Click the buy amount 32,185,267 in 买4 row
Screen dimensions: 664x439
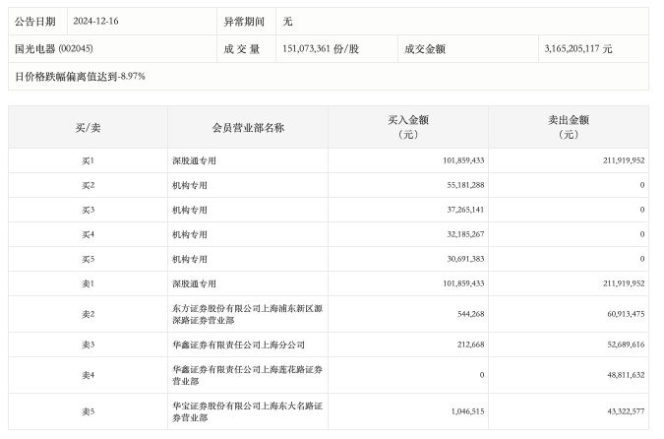click(460, 234)
